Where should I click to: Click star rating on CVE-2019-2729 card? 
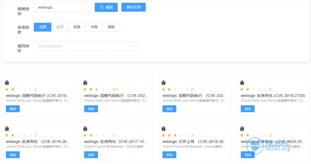[x=254, y=89]
